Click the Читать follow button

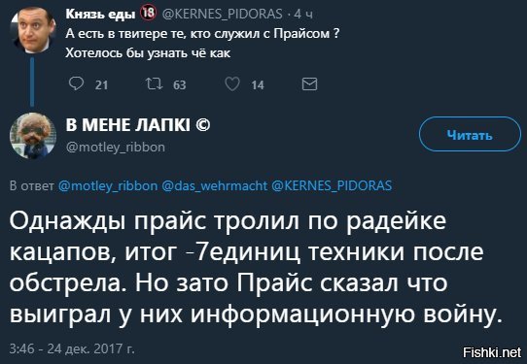click(x=470, y=134)
